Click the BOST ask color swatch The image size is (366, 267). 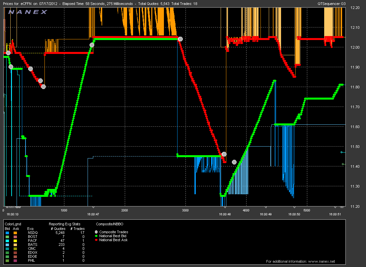(x=15, y=237)
